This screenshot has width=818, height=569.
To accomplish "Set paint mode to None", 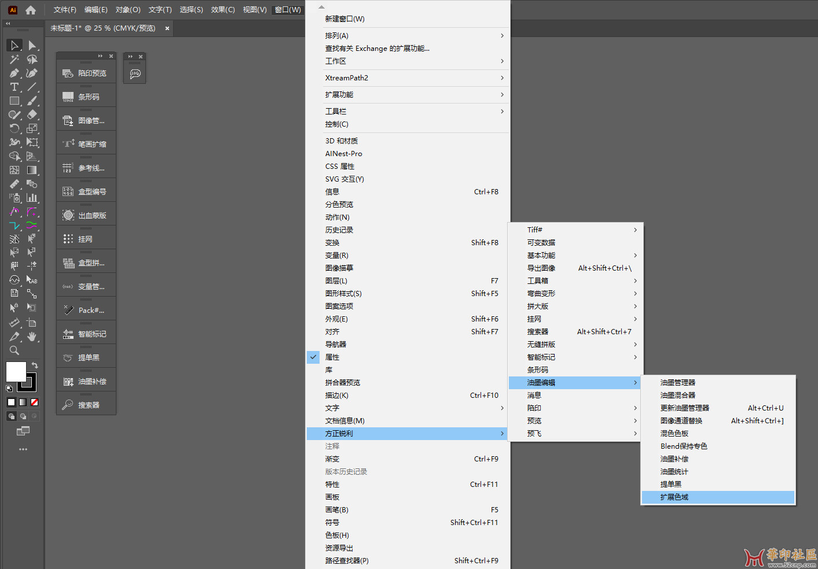I will (34, 402).
